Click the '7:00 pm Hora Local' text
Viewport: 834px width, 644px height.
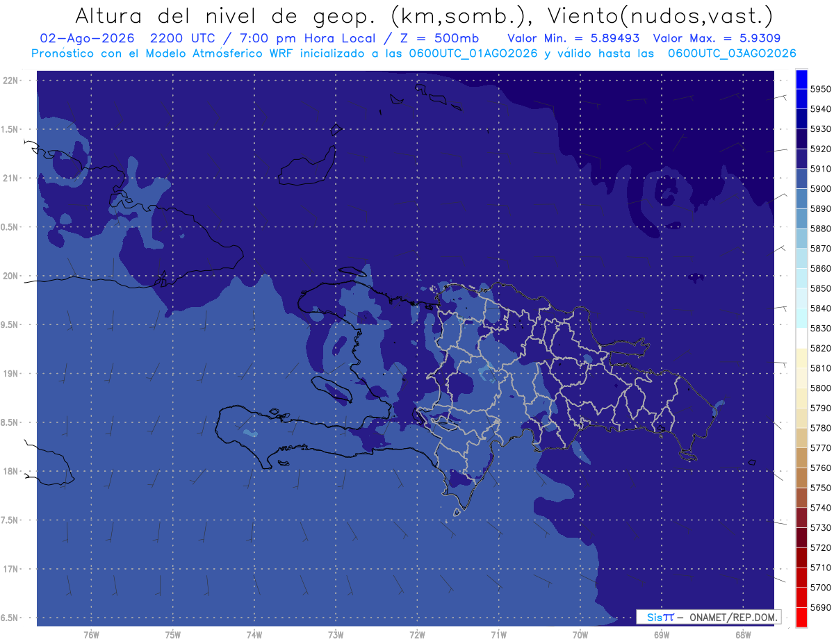[x=307, y=38]
